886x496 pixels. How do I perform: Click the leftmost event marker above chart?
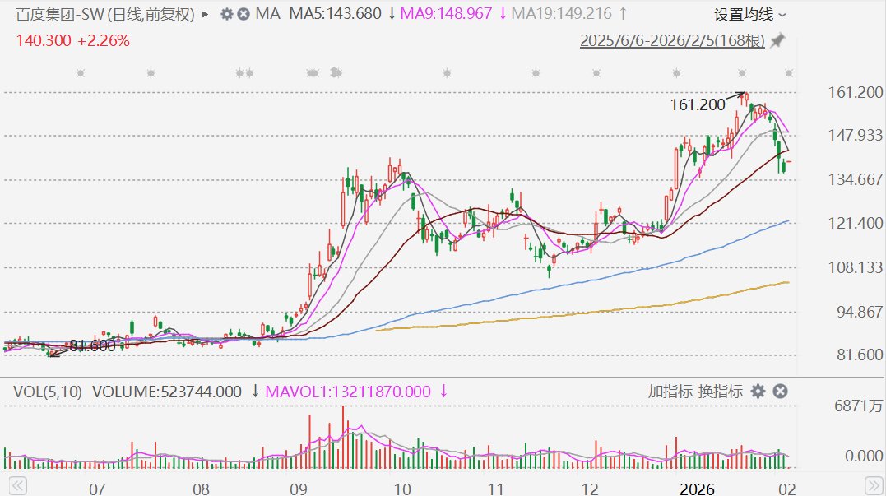click(80, 74)
